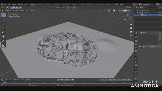Click the X axis red gizmo ball
The image size is (162, 91).
131,19
